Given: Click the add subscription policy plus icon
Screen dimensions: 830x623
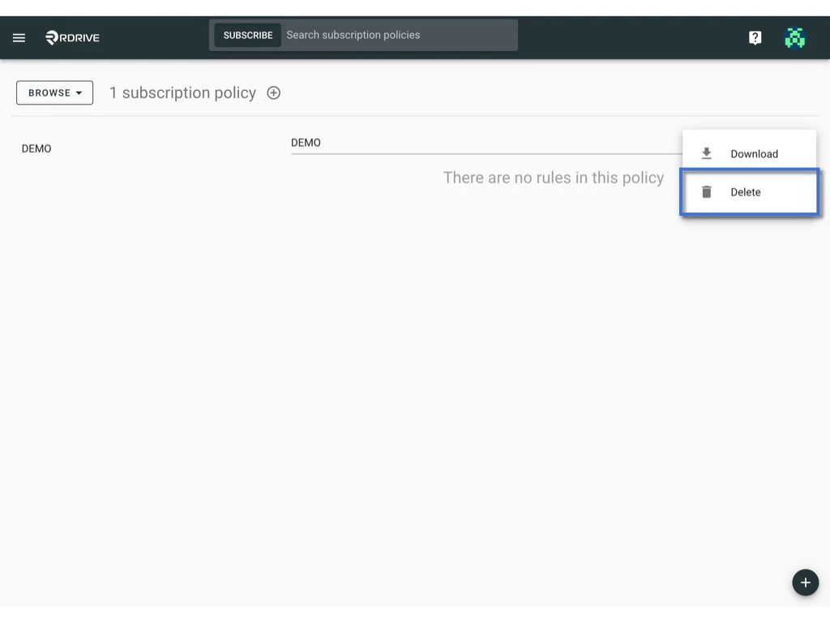Looking at the screenshot, I should (x=273, y=92).
